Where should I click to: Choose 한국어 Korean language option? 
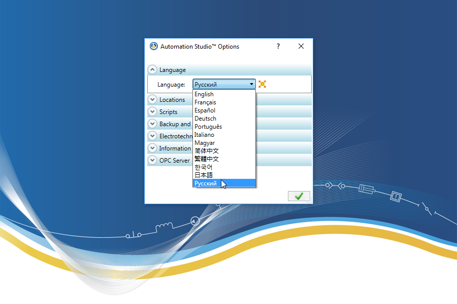pos(224,167)
